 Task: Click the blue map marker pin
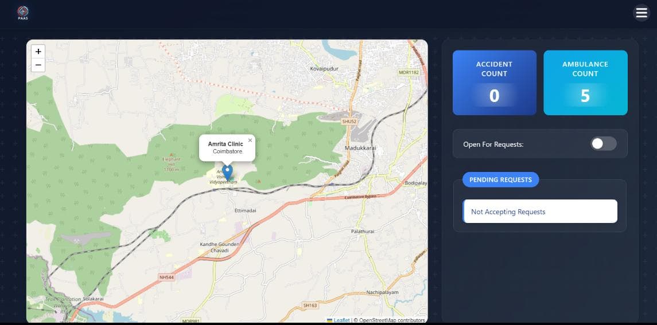coord(227,173)
